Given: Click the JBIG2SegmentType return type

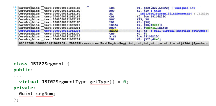Looking at the screenshot, I should 64,82.
